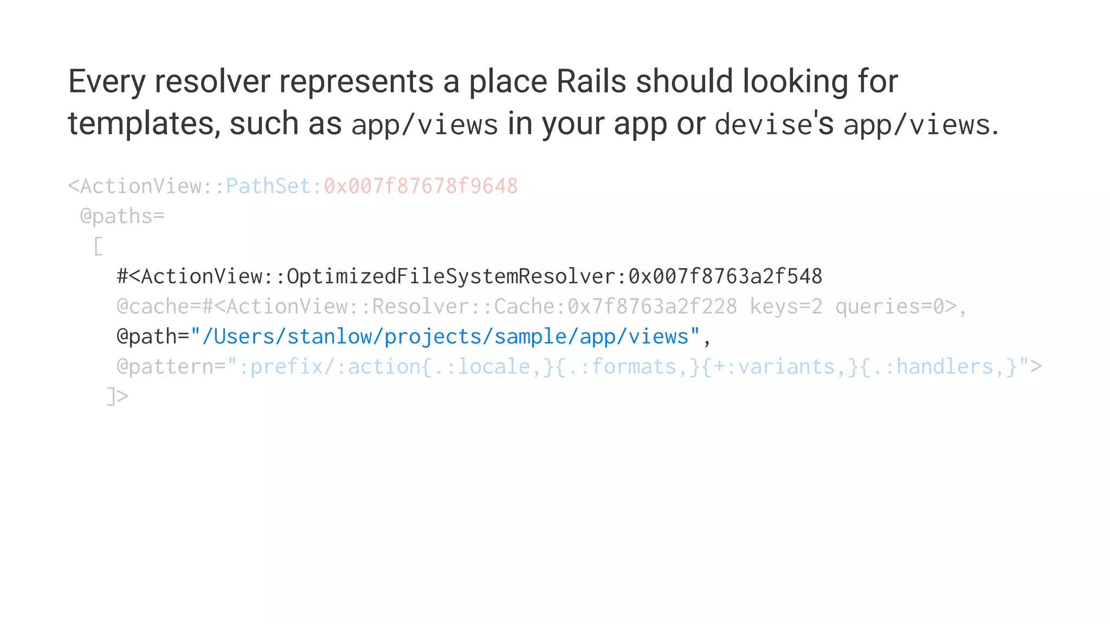
Task: Click the heading line beginning 'templates, such as app/views'
Action: point(533,123)
